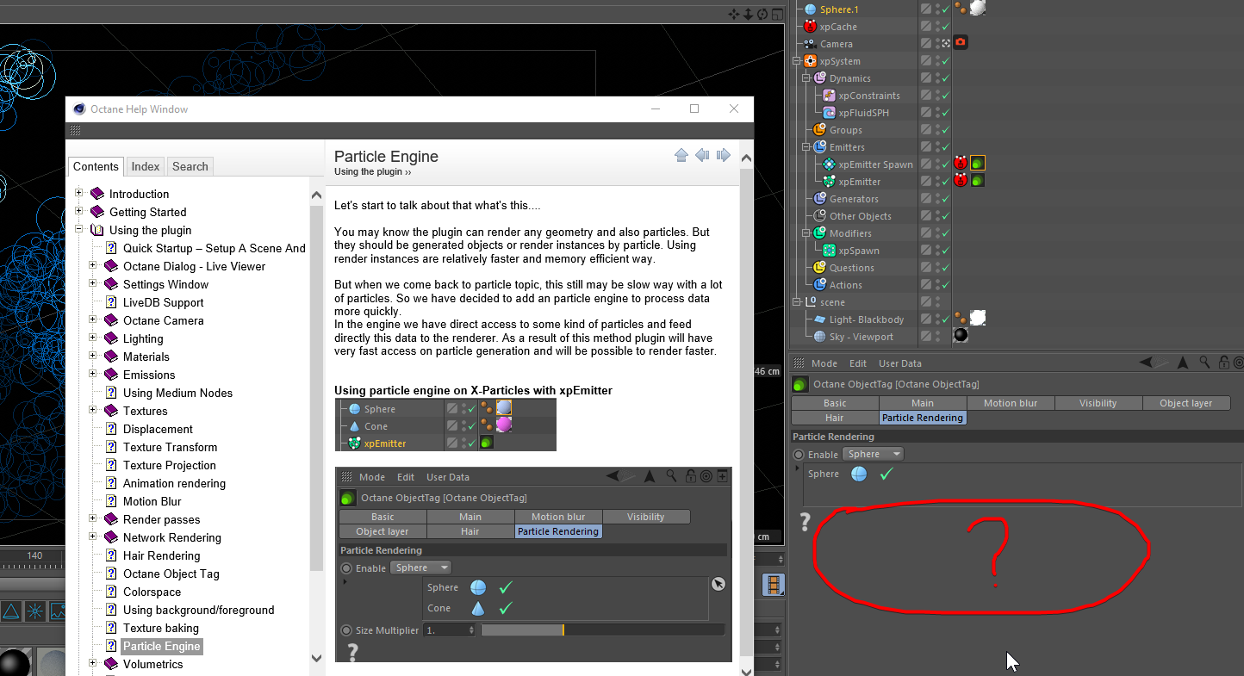Open the Hair Rendering help page
Viewport: 1244px width, 676px height.
[x=161, y=555]
